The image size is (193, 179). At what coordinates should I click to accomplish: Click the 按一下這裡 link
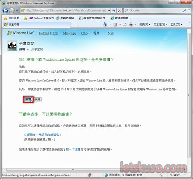[x=73, y=149]
